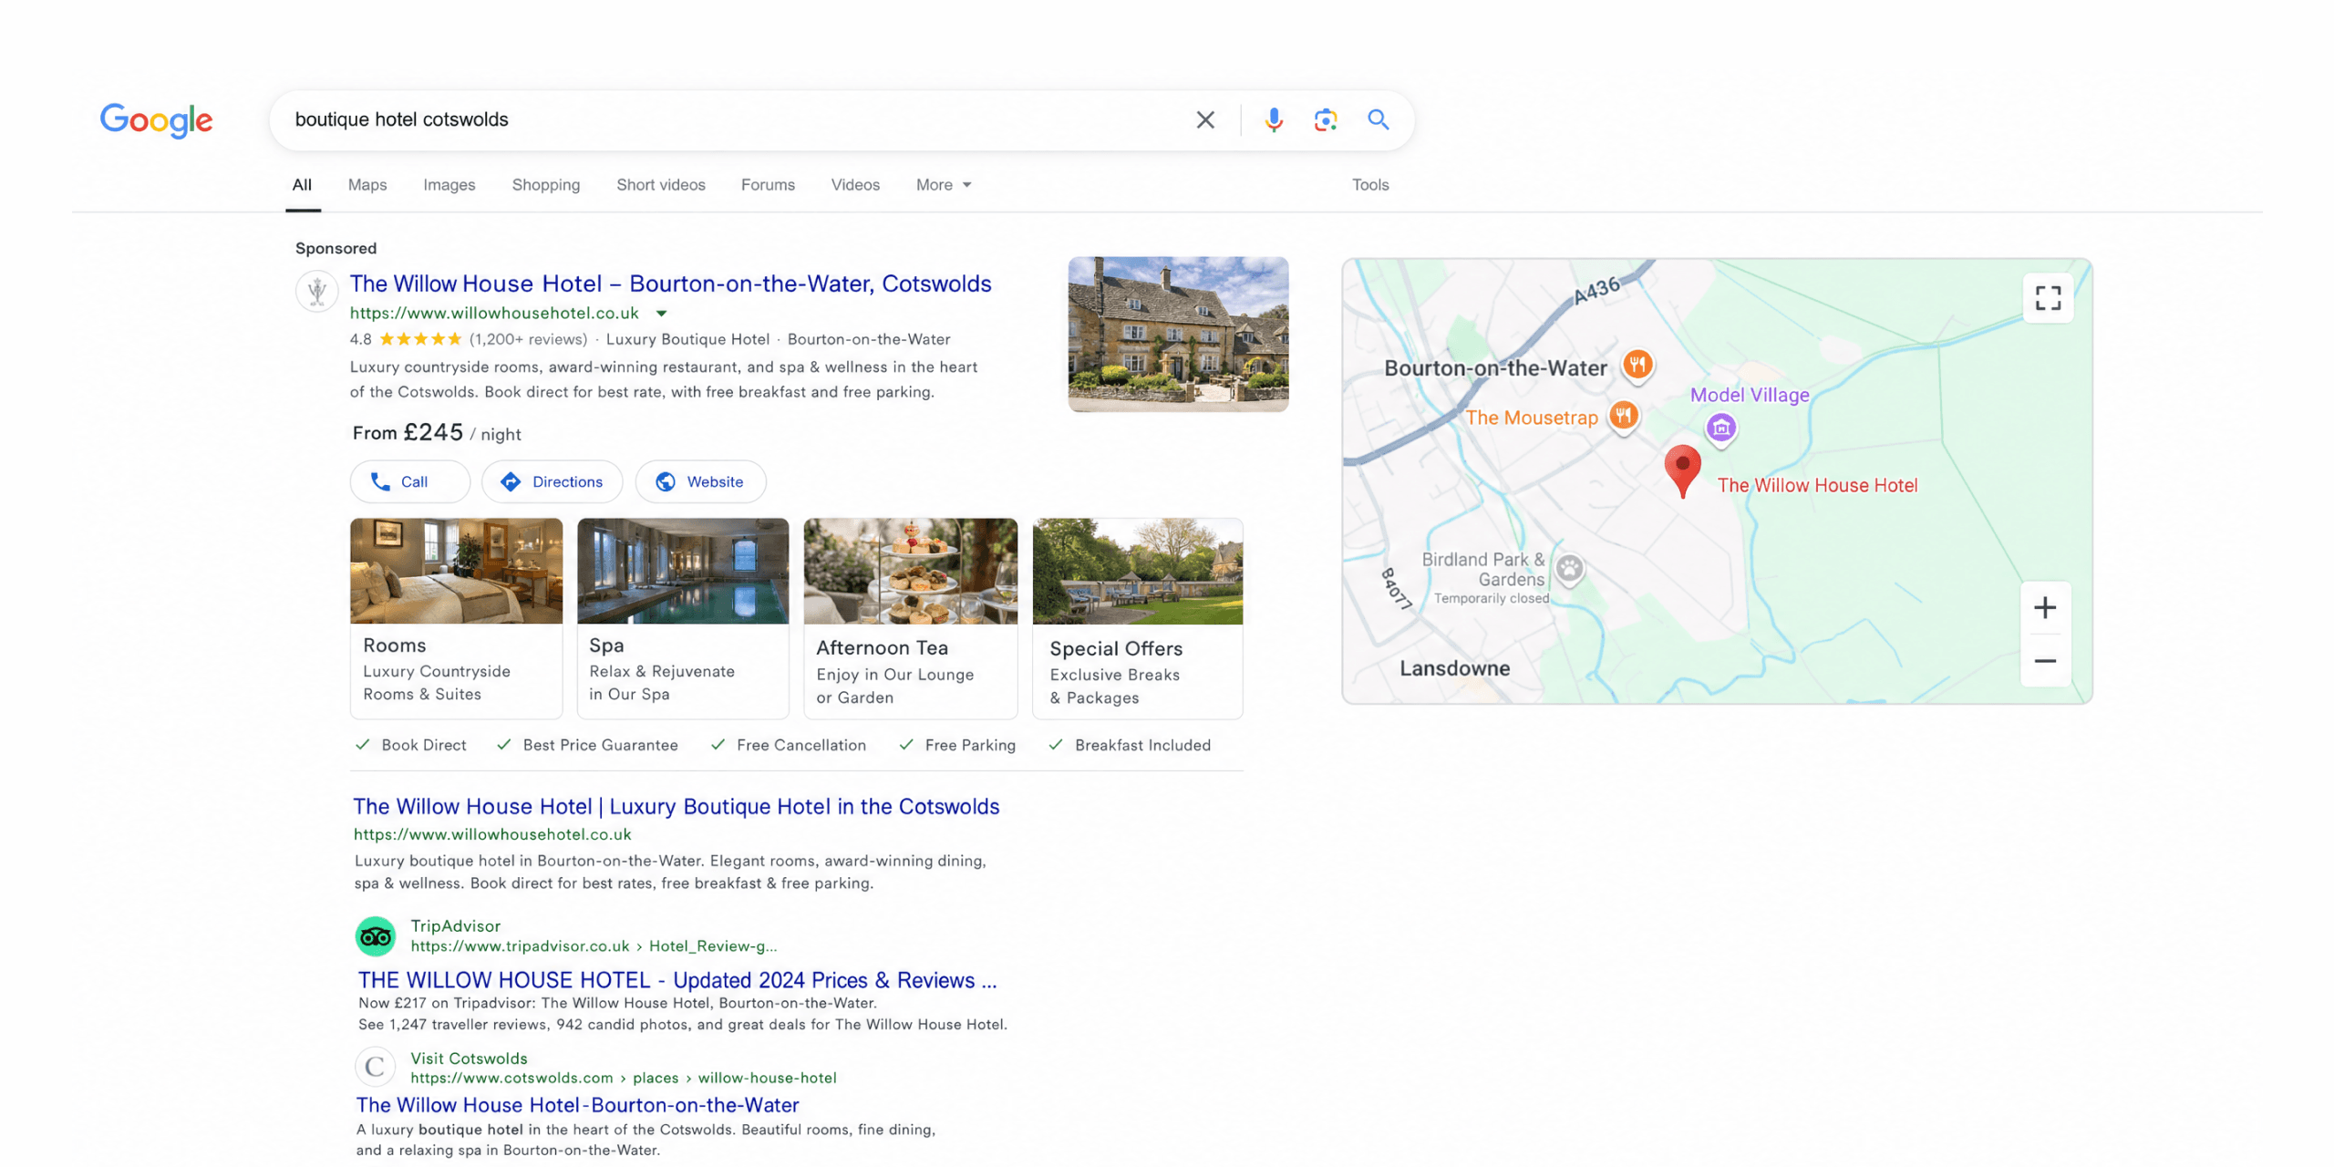The width and height of the screenshot is (2334, 1167).
Task: Open the organic 'Luxury Boutique Hotel in the Cotswolds' result
Action: tap(676, 806)
